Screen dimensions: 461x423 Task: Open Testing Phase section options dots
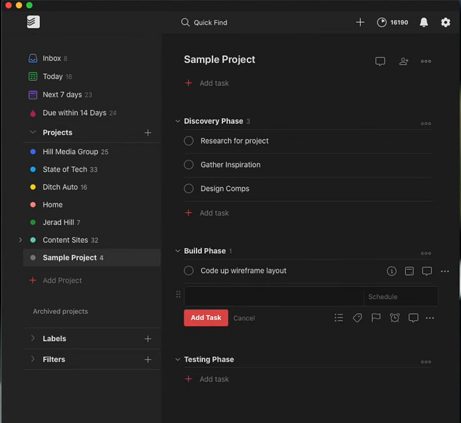pyautogui.click(x=426, y=361)
